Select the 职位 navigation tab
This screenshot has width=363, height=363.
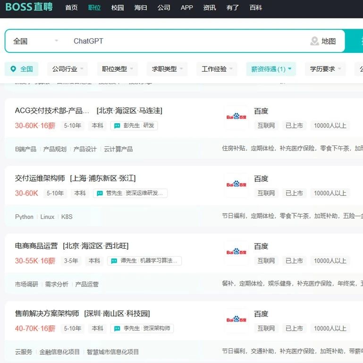pyautogui.click(x=94, y=8)
